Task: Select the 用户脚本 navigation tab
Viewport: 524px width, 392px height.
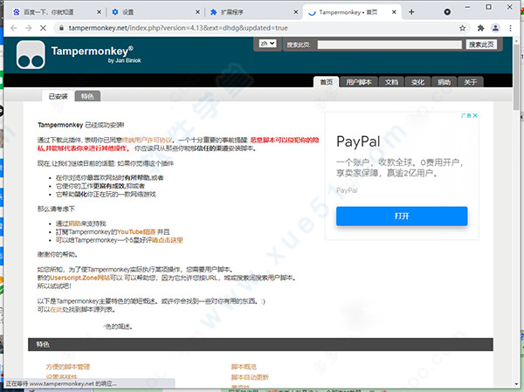Action: pos(359,82)
